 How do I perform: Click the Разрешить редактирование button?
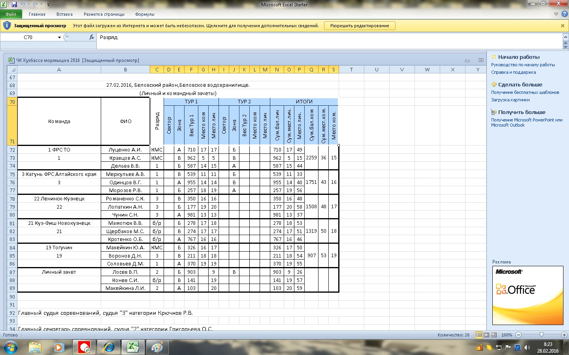coord(360,26)
